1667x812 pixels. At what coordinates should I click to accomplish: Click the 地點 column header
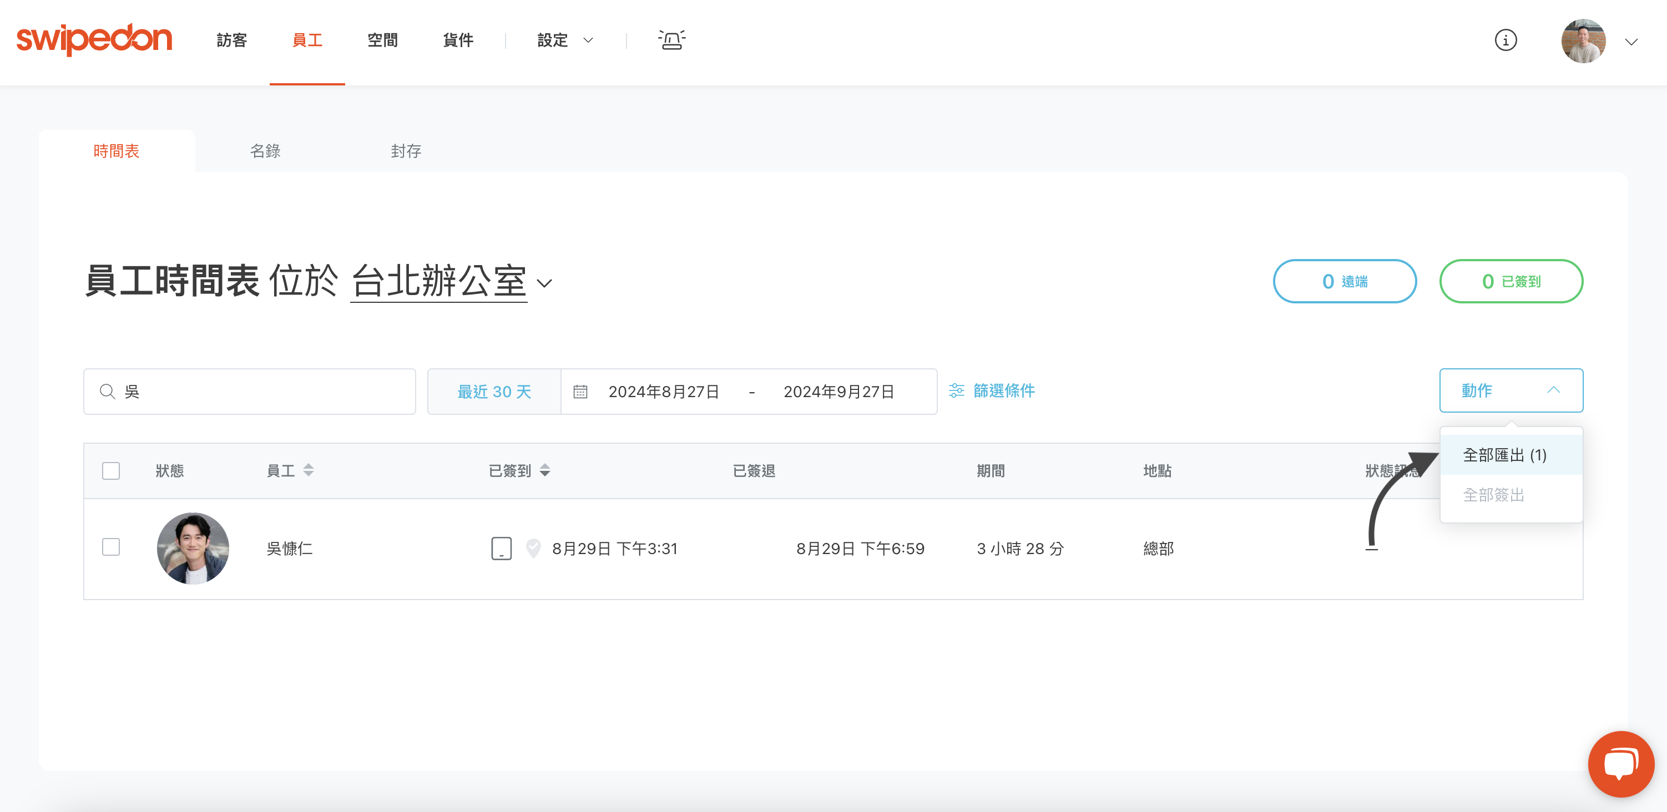click(x=1157, y=470)
